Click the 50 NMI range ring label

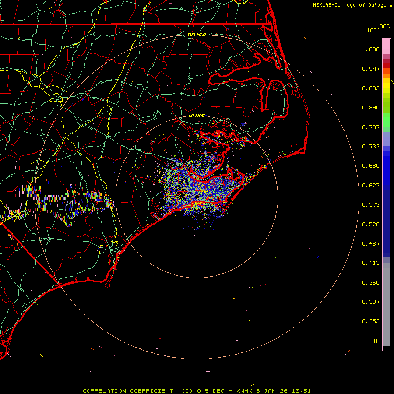pyautogui.click(x=197, y=116)
